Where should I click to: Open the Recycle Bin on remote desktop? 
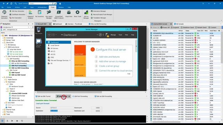[x=39, y=31]
